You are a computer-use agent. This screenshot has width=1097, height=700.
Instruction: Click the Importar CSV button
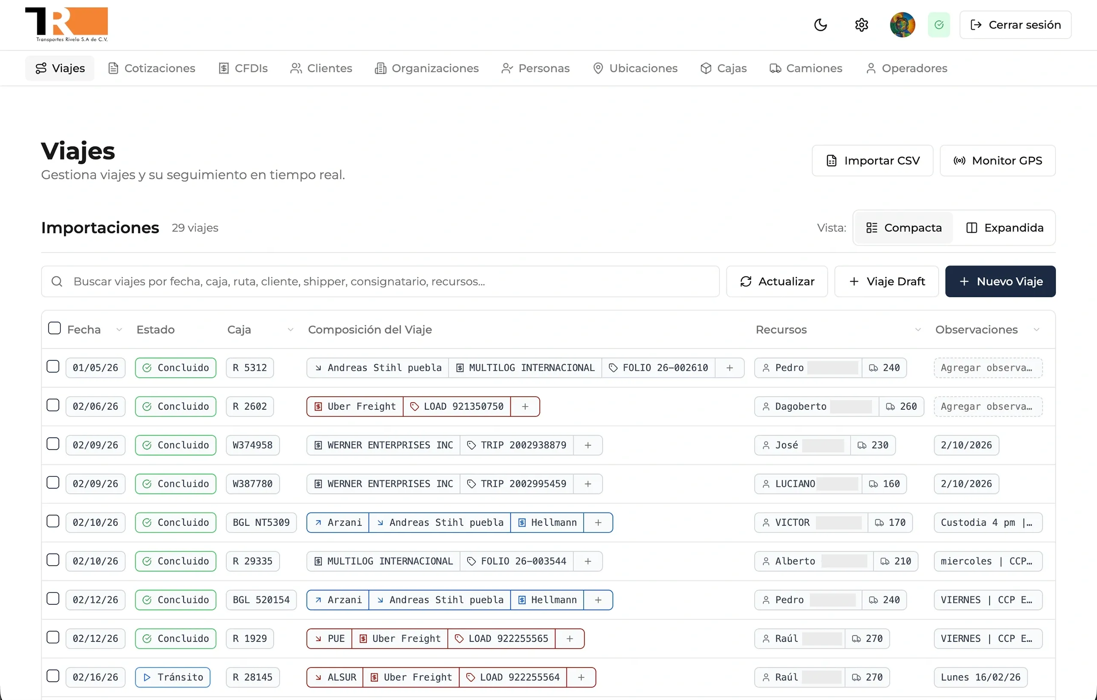click(x=872, y=161)
